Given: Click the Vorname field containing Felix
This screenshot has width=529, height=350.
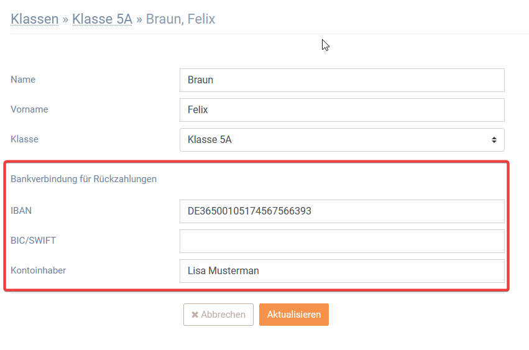Looking at the screenshot, I should (x=342, y=110).
